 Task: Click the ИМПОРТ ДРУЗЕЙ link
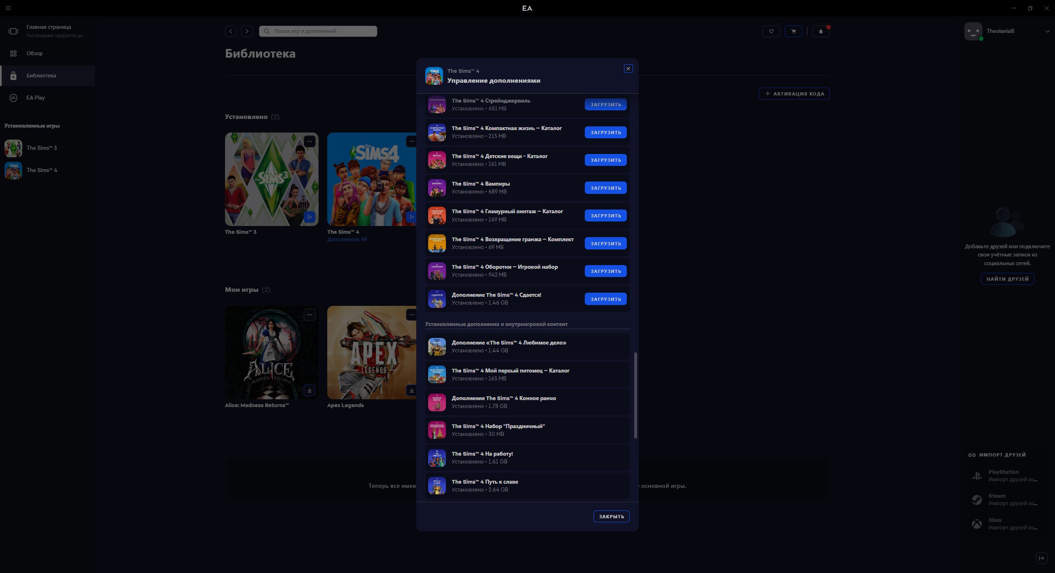pos(997,455)
